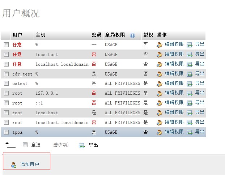Click ALL PRIVILEGES in oatest row
This screenshot has width=225, height=175.
[x=122, y=84]
